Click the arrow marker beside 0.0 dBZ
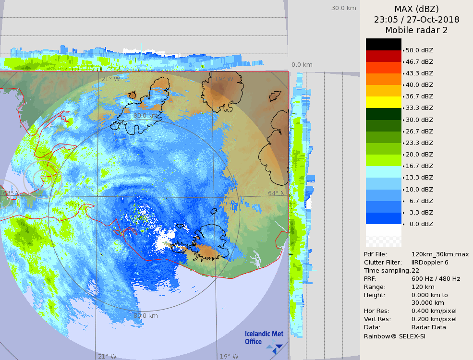The width and height of the screenshot is (473, 360). pyautogui.click(x=403, y=224)
